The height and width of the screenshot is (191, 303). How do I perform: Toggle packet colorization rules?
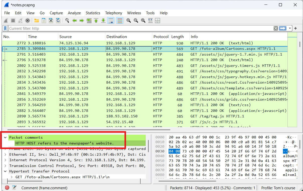pos(120,21)
